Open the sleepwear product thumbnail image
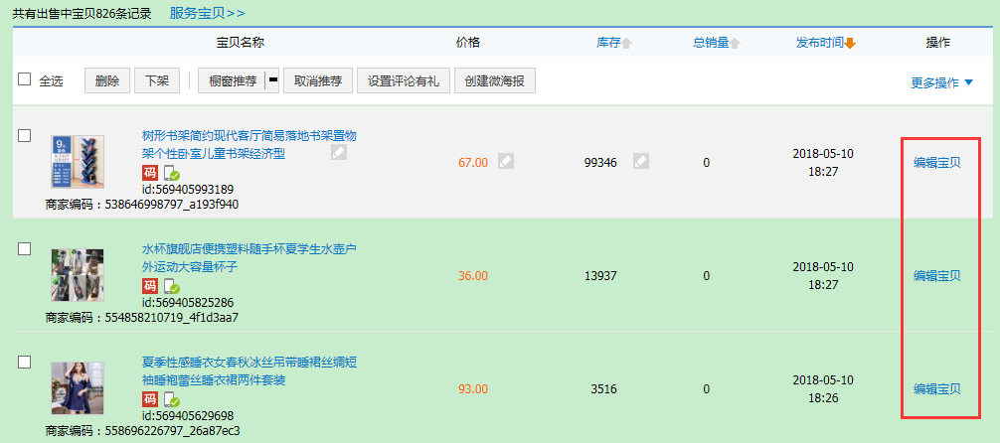Screen dimensions: 1000x443 click(x=77, y=388)
